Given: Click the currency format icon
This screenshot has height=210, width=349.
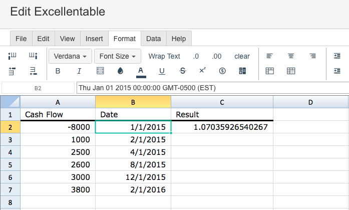Looking at the screenshot, I should click(223, 71).
